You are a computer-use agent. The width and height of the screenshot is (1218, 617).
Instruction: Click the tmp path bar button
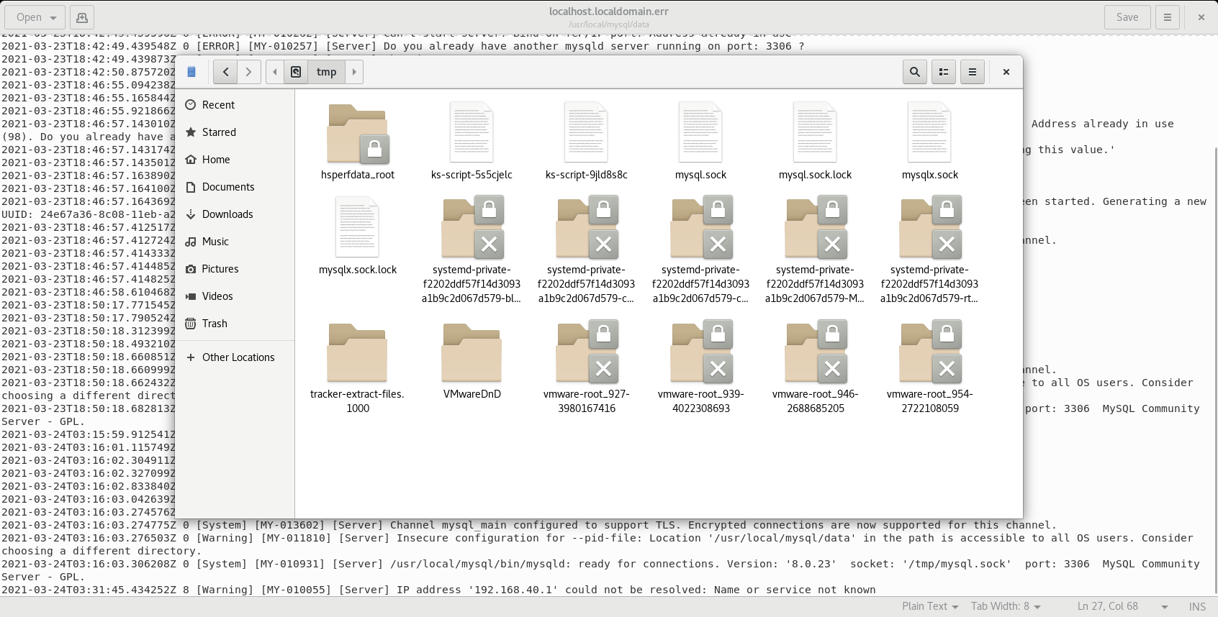tap(326, 72)
